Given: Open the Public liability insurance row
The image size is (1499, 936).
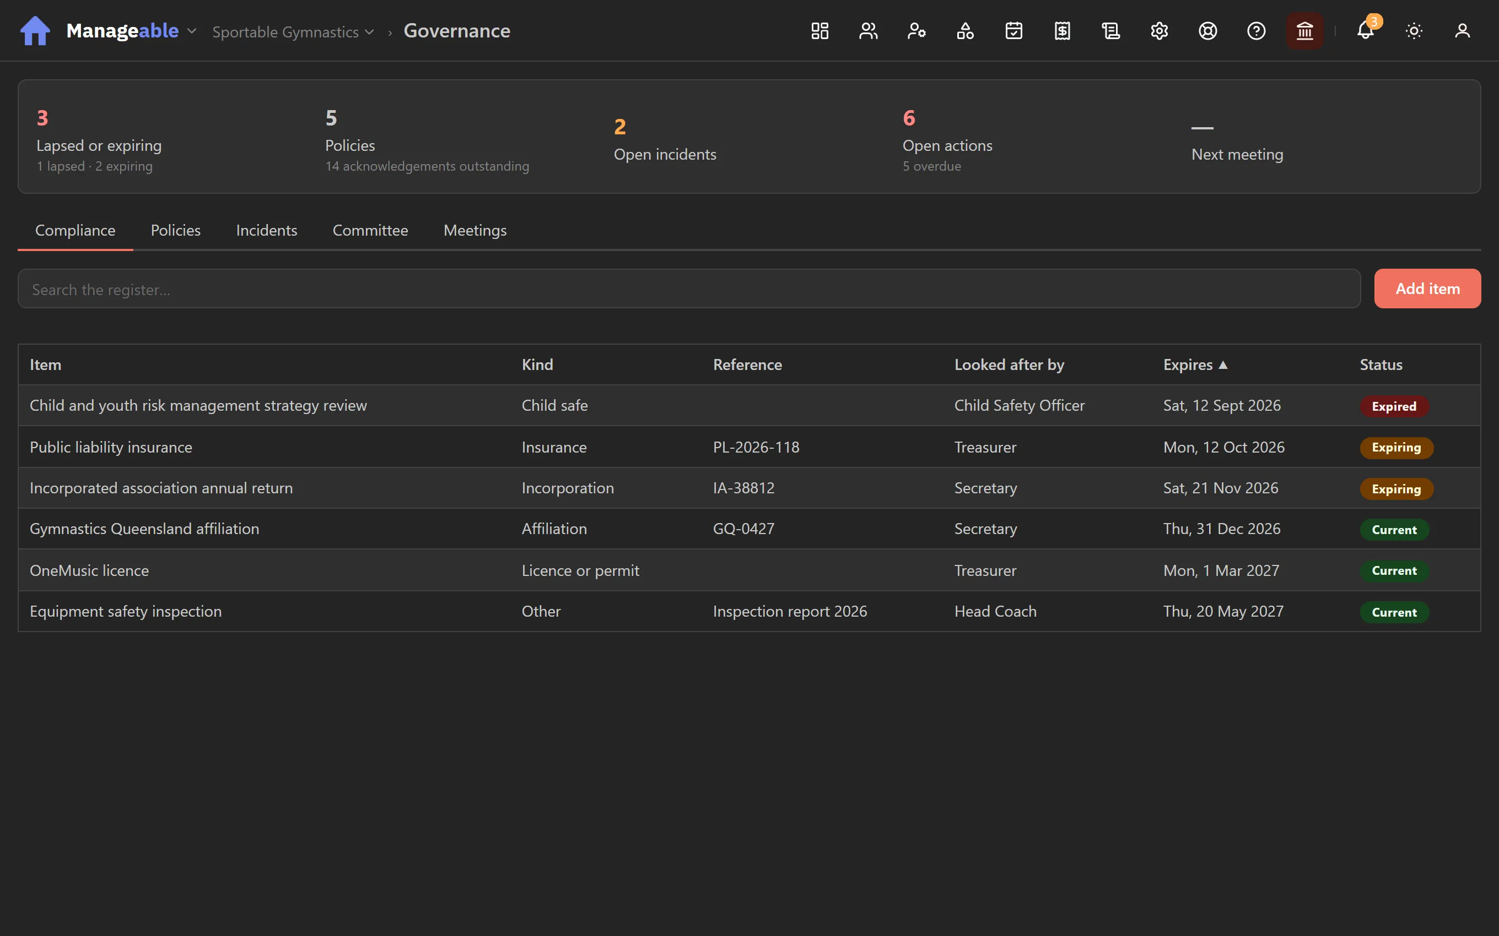Looking at the screenshot, I should point(749,447).
